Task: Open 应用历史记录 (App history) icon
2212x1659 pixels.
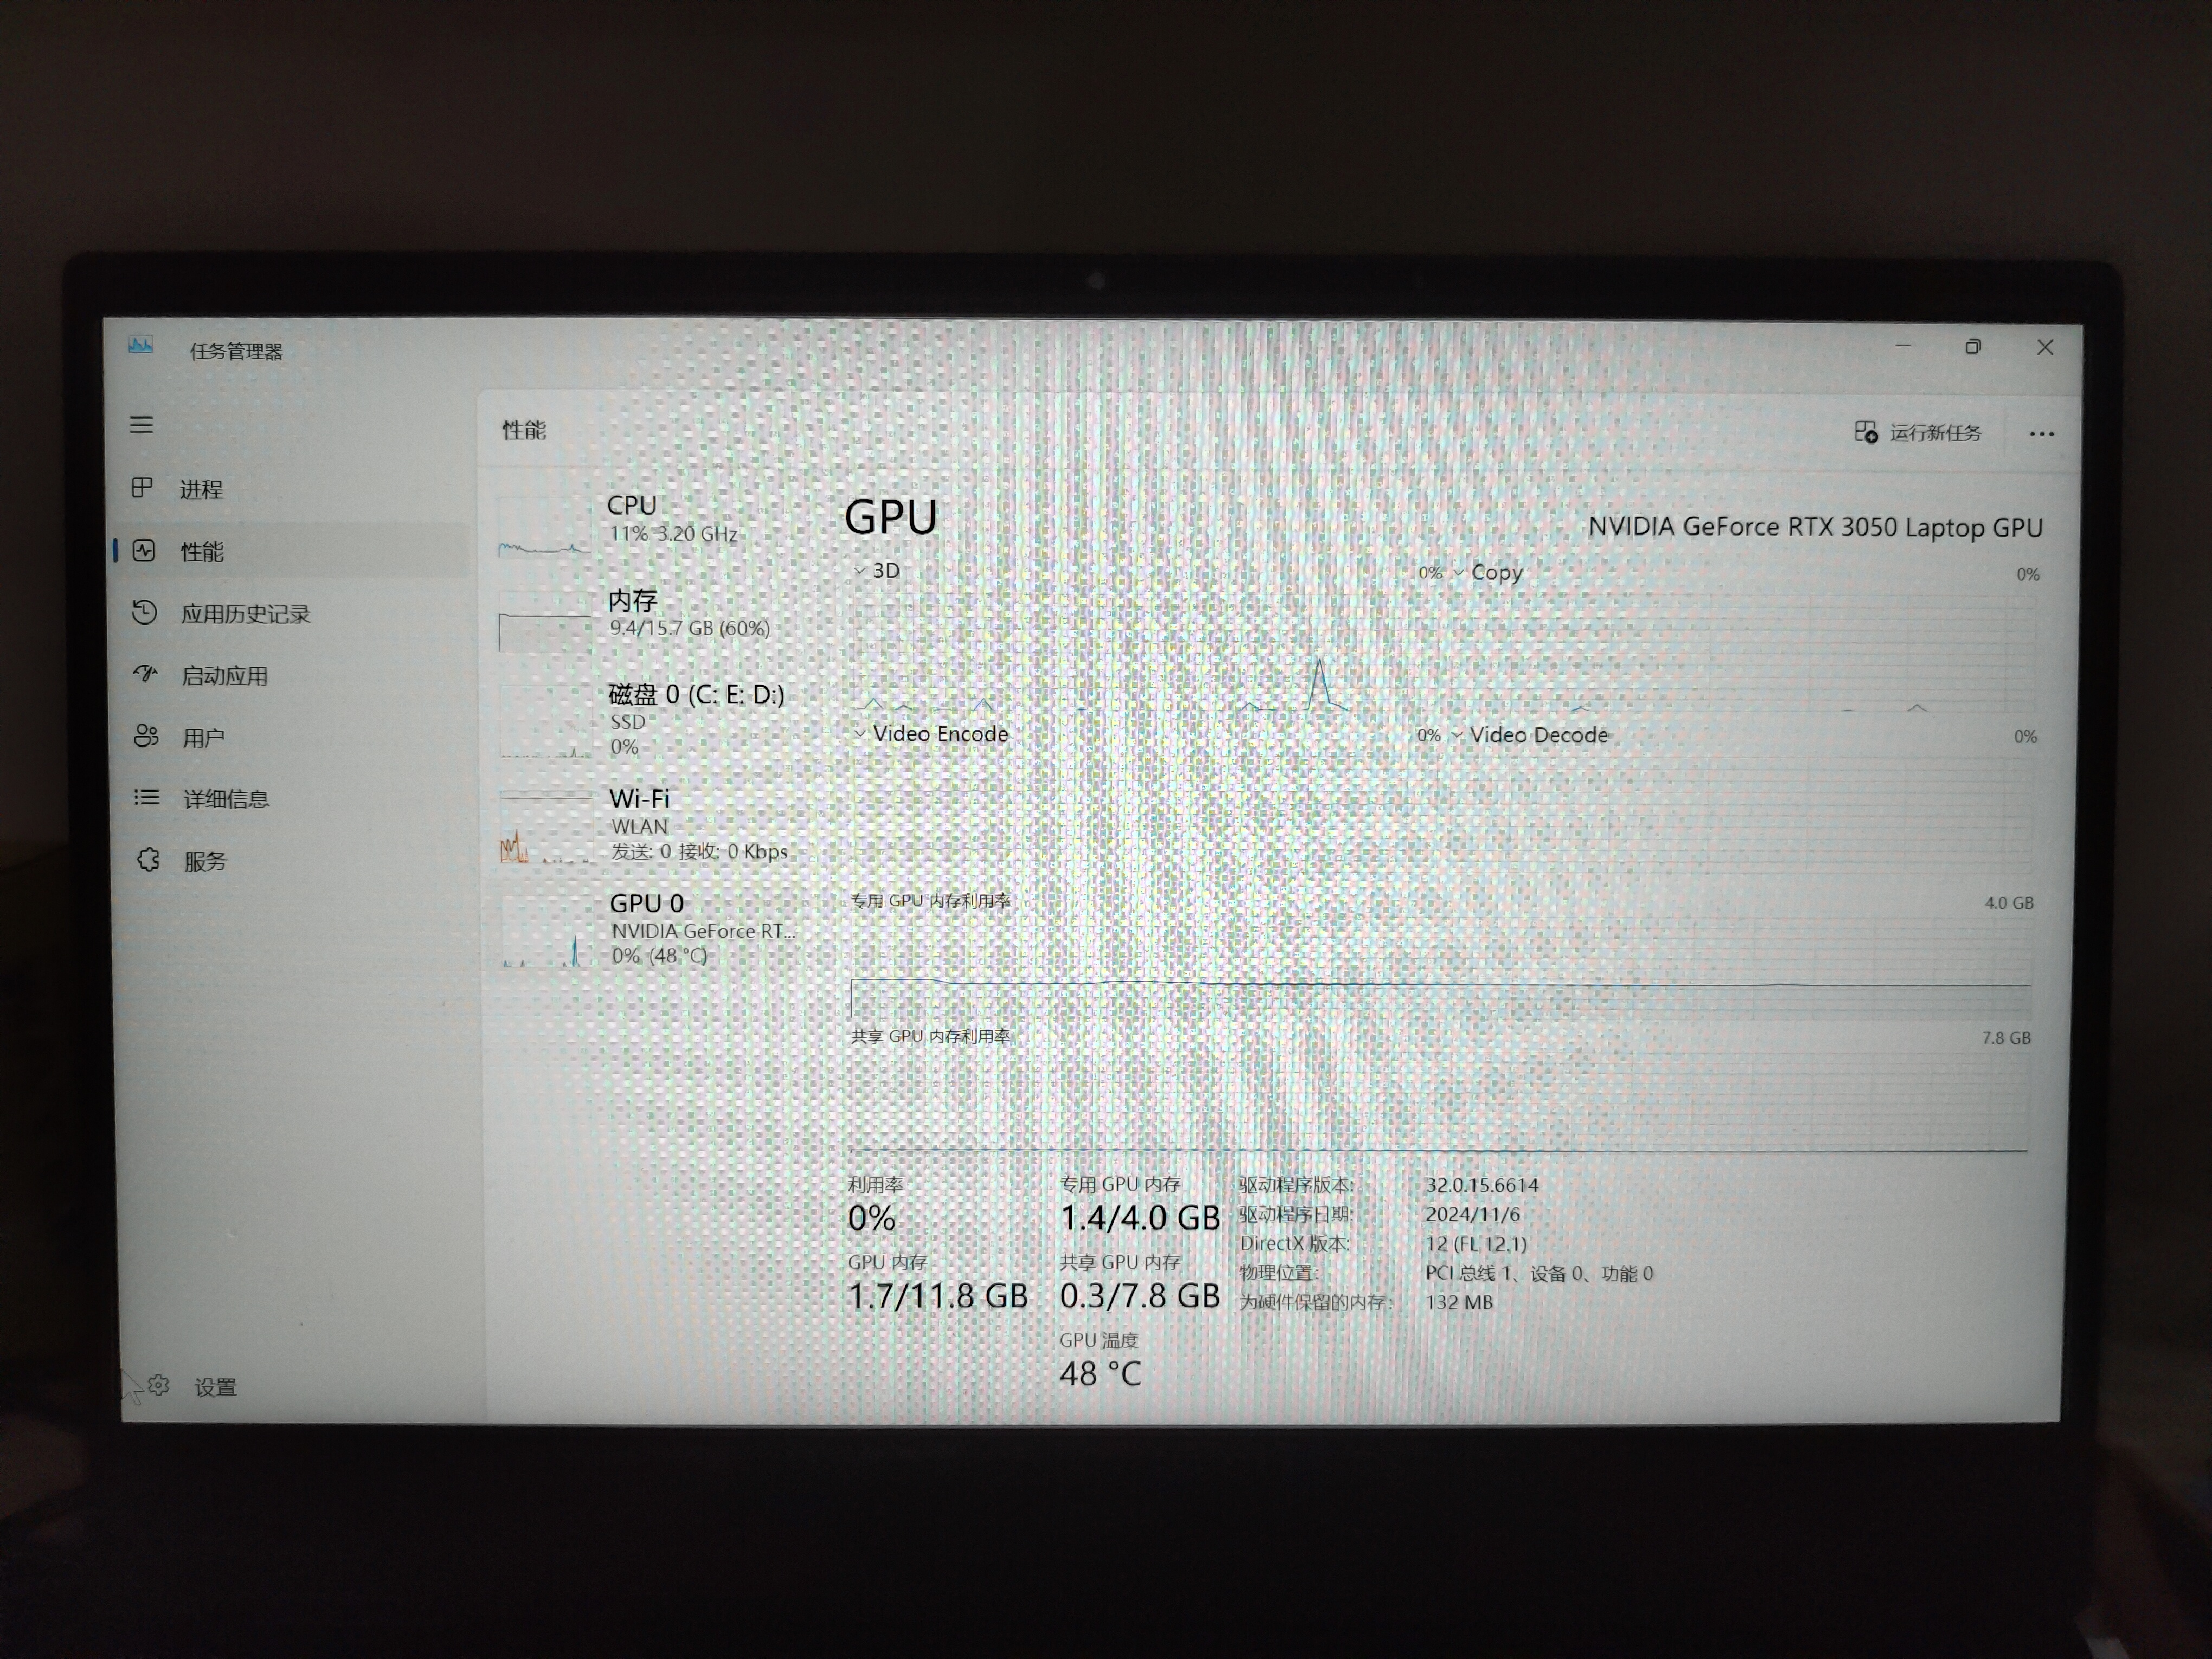Action: click(145, 612)
